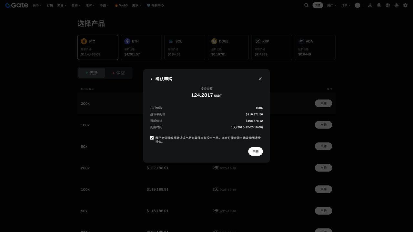Screen dimensions: 413x232
Task: Select the ETH product card
Action: point(141,47)
